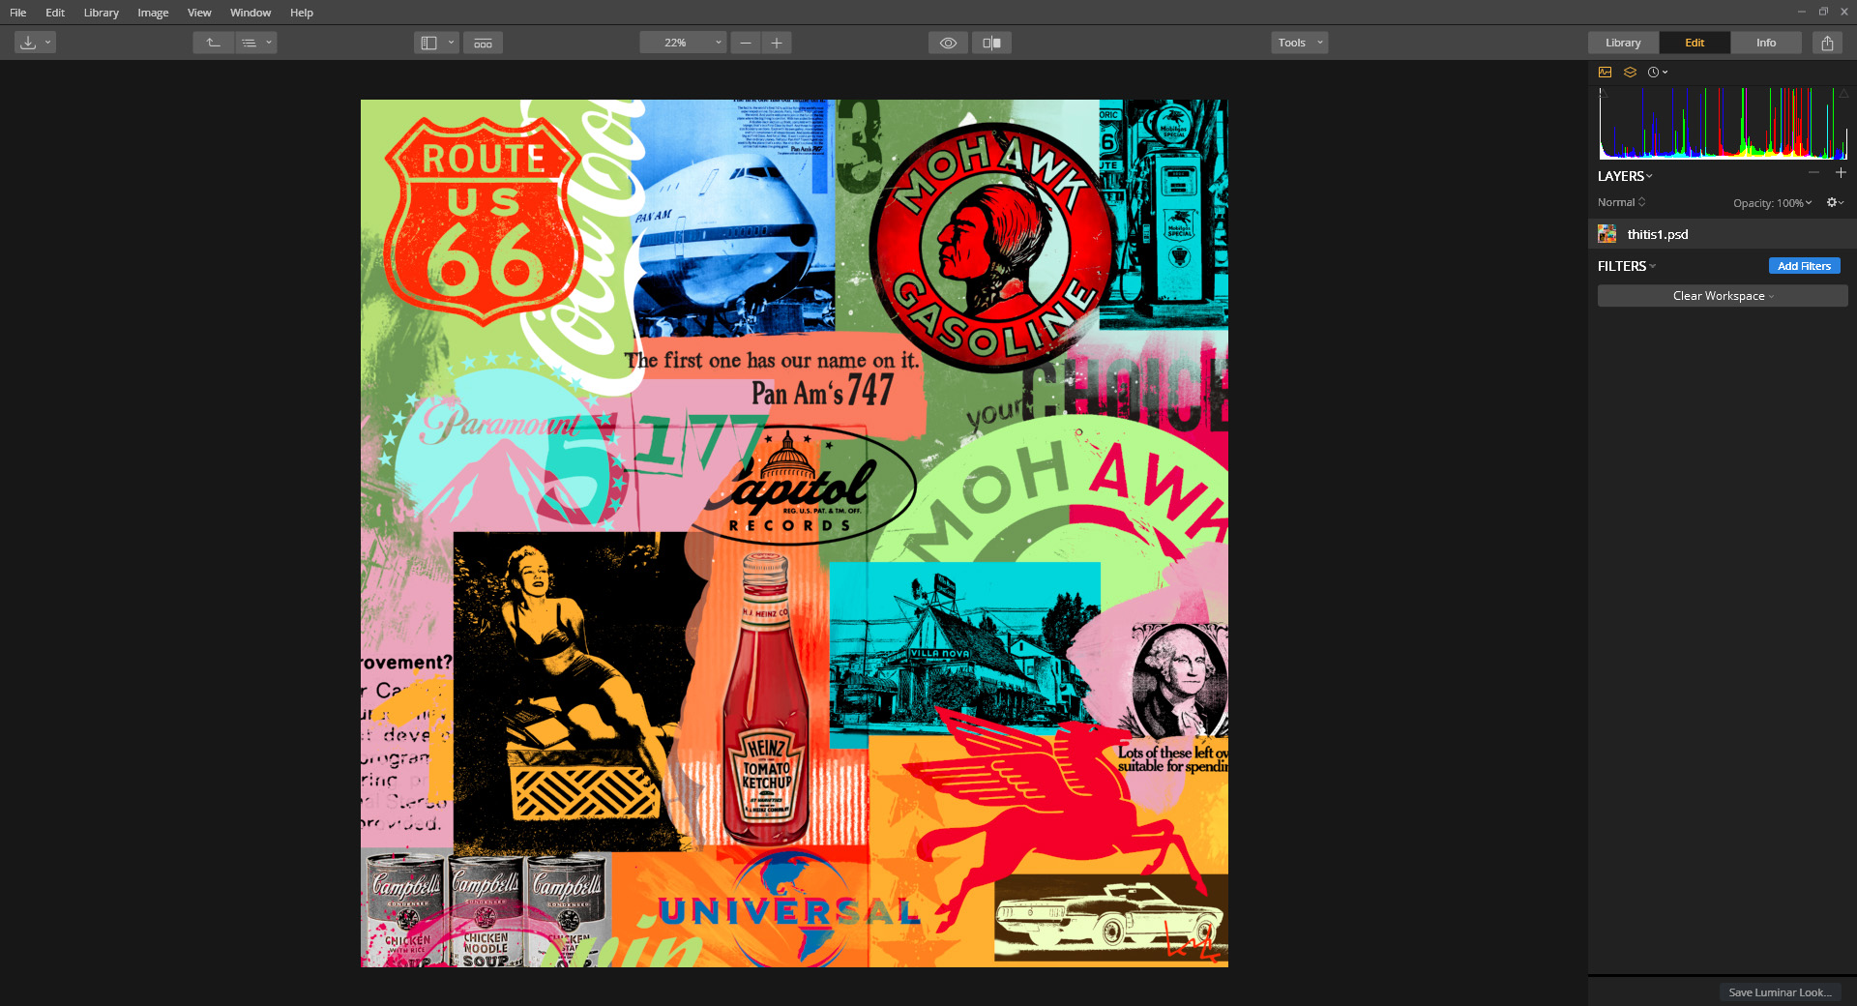Image resolution: width=1857 pixels, height=1006 pixels.
Task: Click the pop-art image in the canvas
Action: [x=794, y=533]
